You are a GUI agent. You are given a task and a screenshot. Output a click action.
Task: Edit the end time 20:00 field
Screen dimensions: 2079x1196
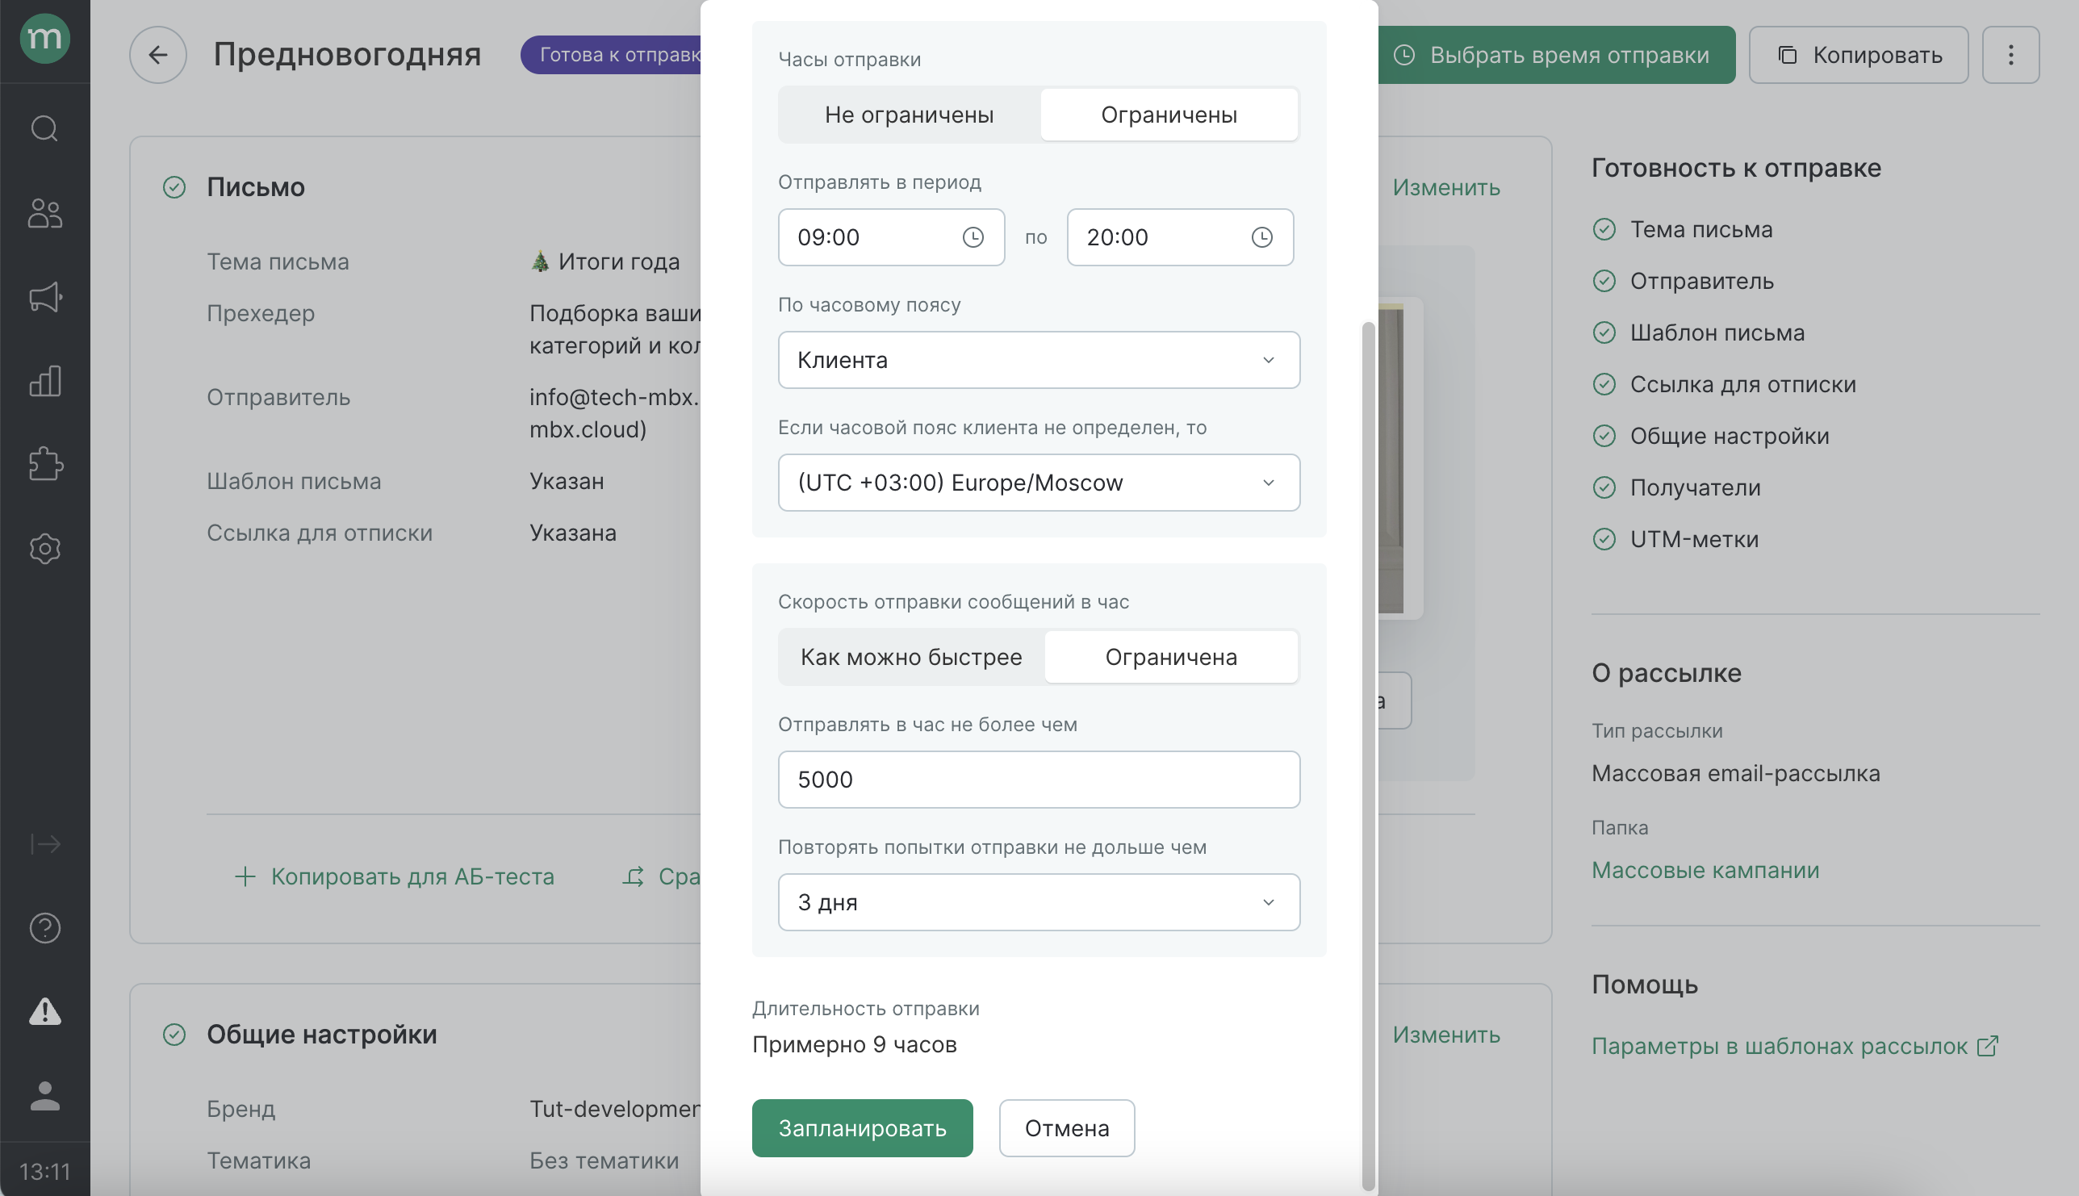coord(1180,237)
